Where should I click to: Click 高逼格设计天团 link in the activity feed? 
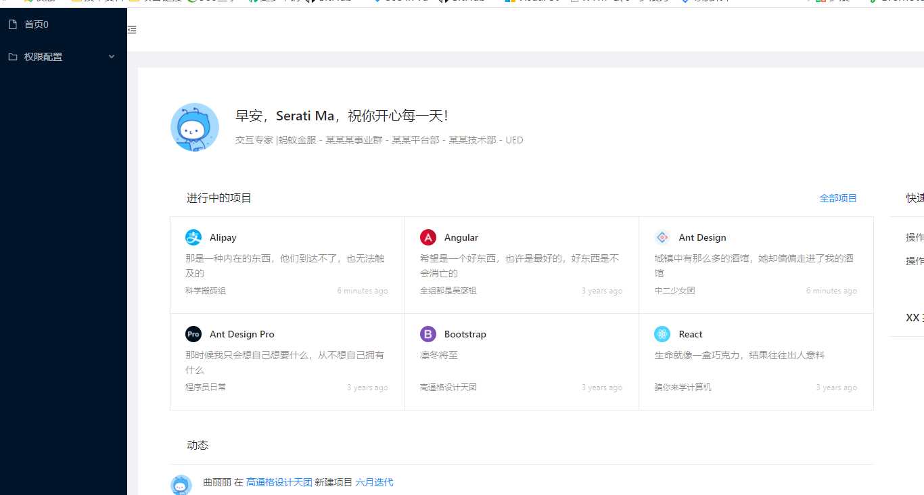click(x=279, y=482)
